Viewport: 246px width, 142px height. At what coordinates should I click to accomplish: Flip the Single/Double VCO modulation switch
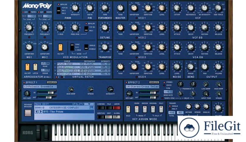[x=86, y=47]
